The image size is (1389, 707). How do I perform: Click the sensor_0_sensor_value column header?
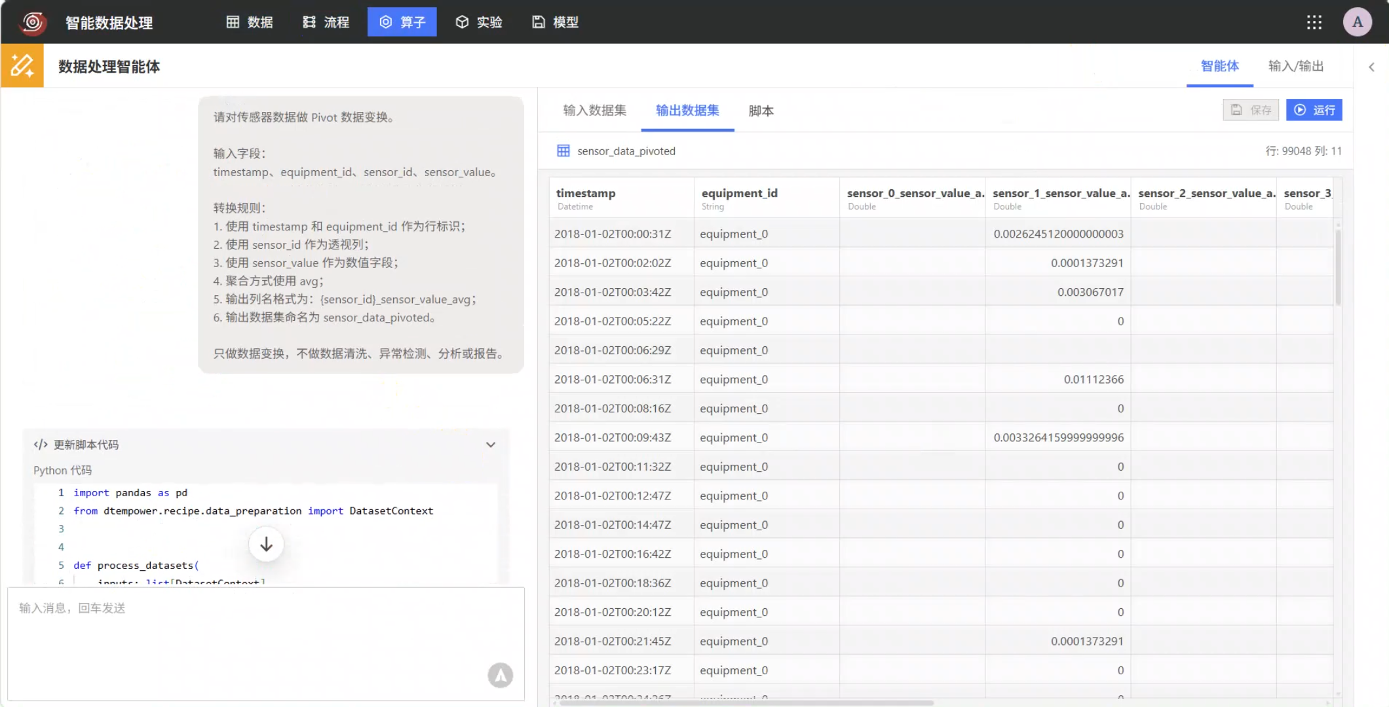click(x=912, y=198)
